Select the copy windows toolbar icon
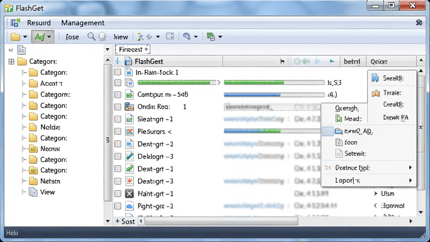 tap(211, 37)
